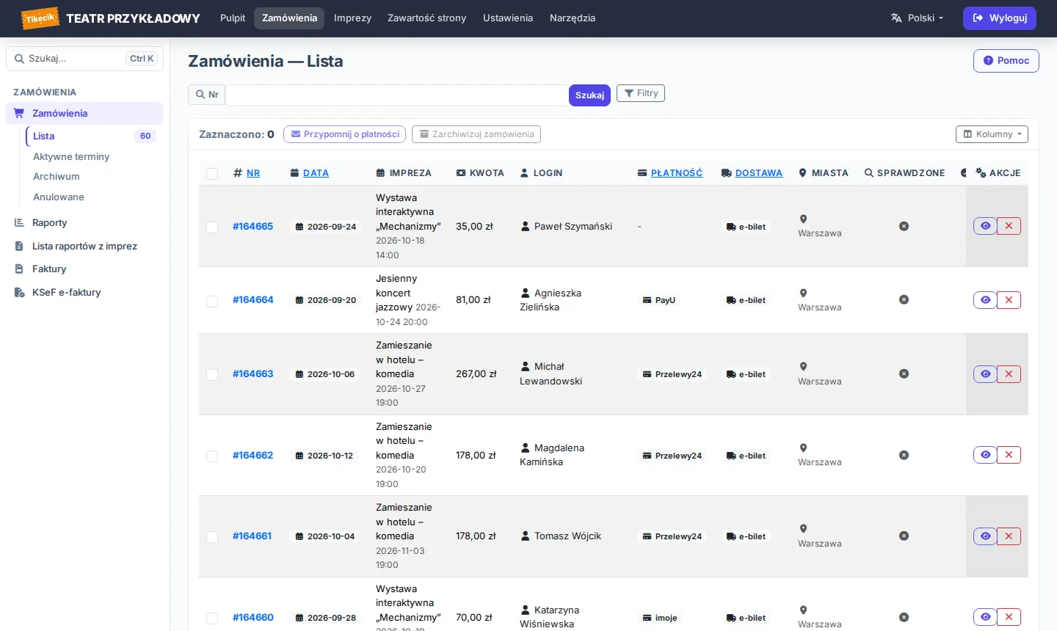Open the Narzędzia menu
The height and width of the screenshot is (631, 1057).
(573, 18)
